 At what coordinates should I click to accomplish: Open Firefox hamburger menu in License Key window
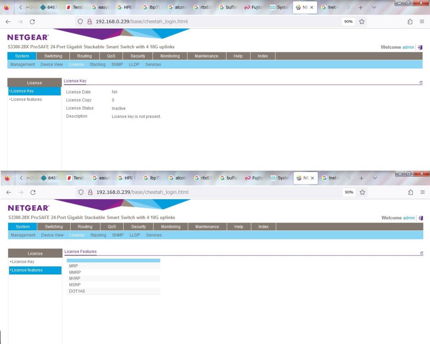(422, 21)
